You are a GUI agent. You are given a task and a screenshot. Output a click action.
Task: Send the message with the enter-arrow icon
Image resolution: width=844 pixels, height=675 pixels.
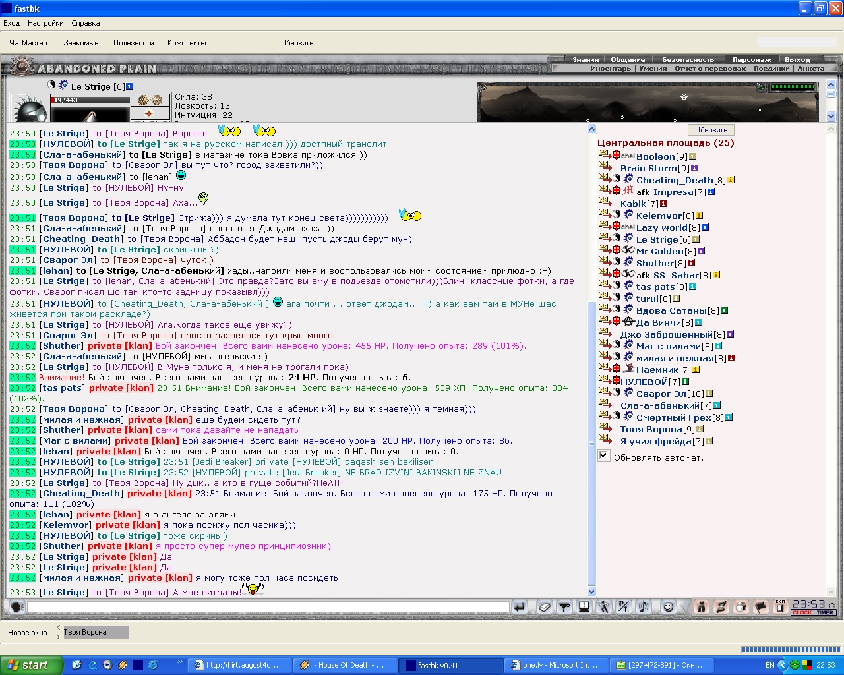(520, 607)
